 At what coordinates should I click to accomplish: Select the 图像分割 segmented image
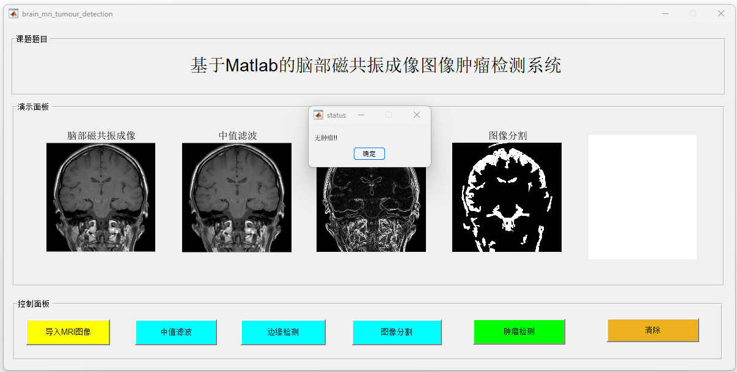pyautogui.click(x=507, y=197)
